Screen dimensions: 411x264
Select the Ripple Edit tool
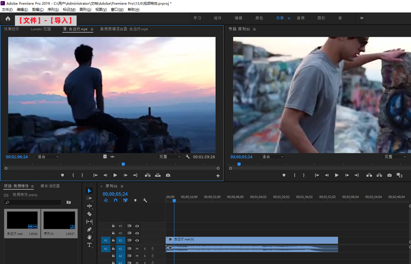(89, 206)
